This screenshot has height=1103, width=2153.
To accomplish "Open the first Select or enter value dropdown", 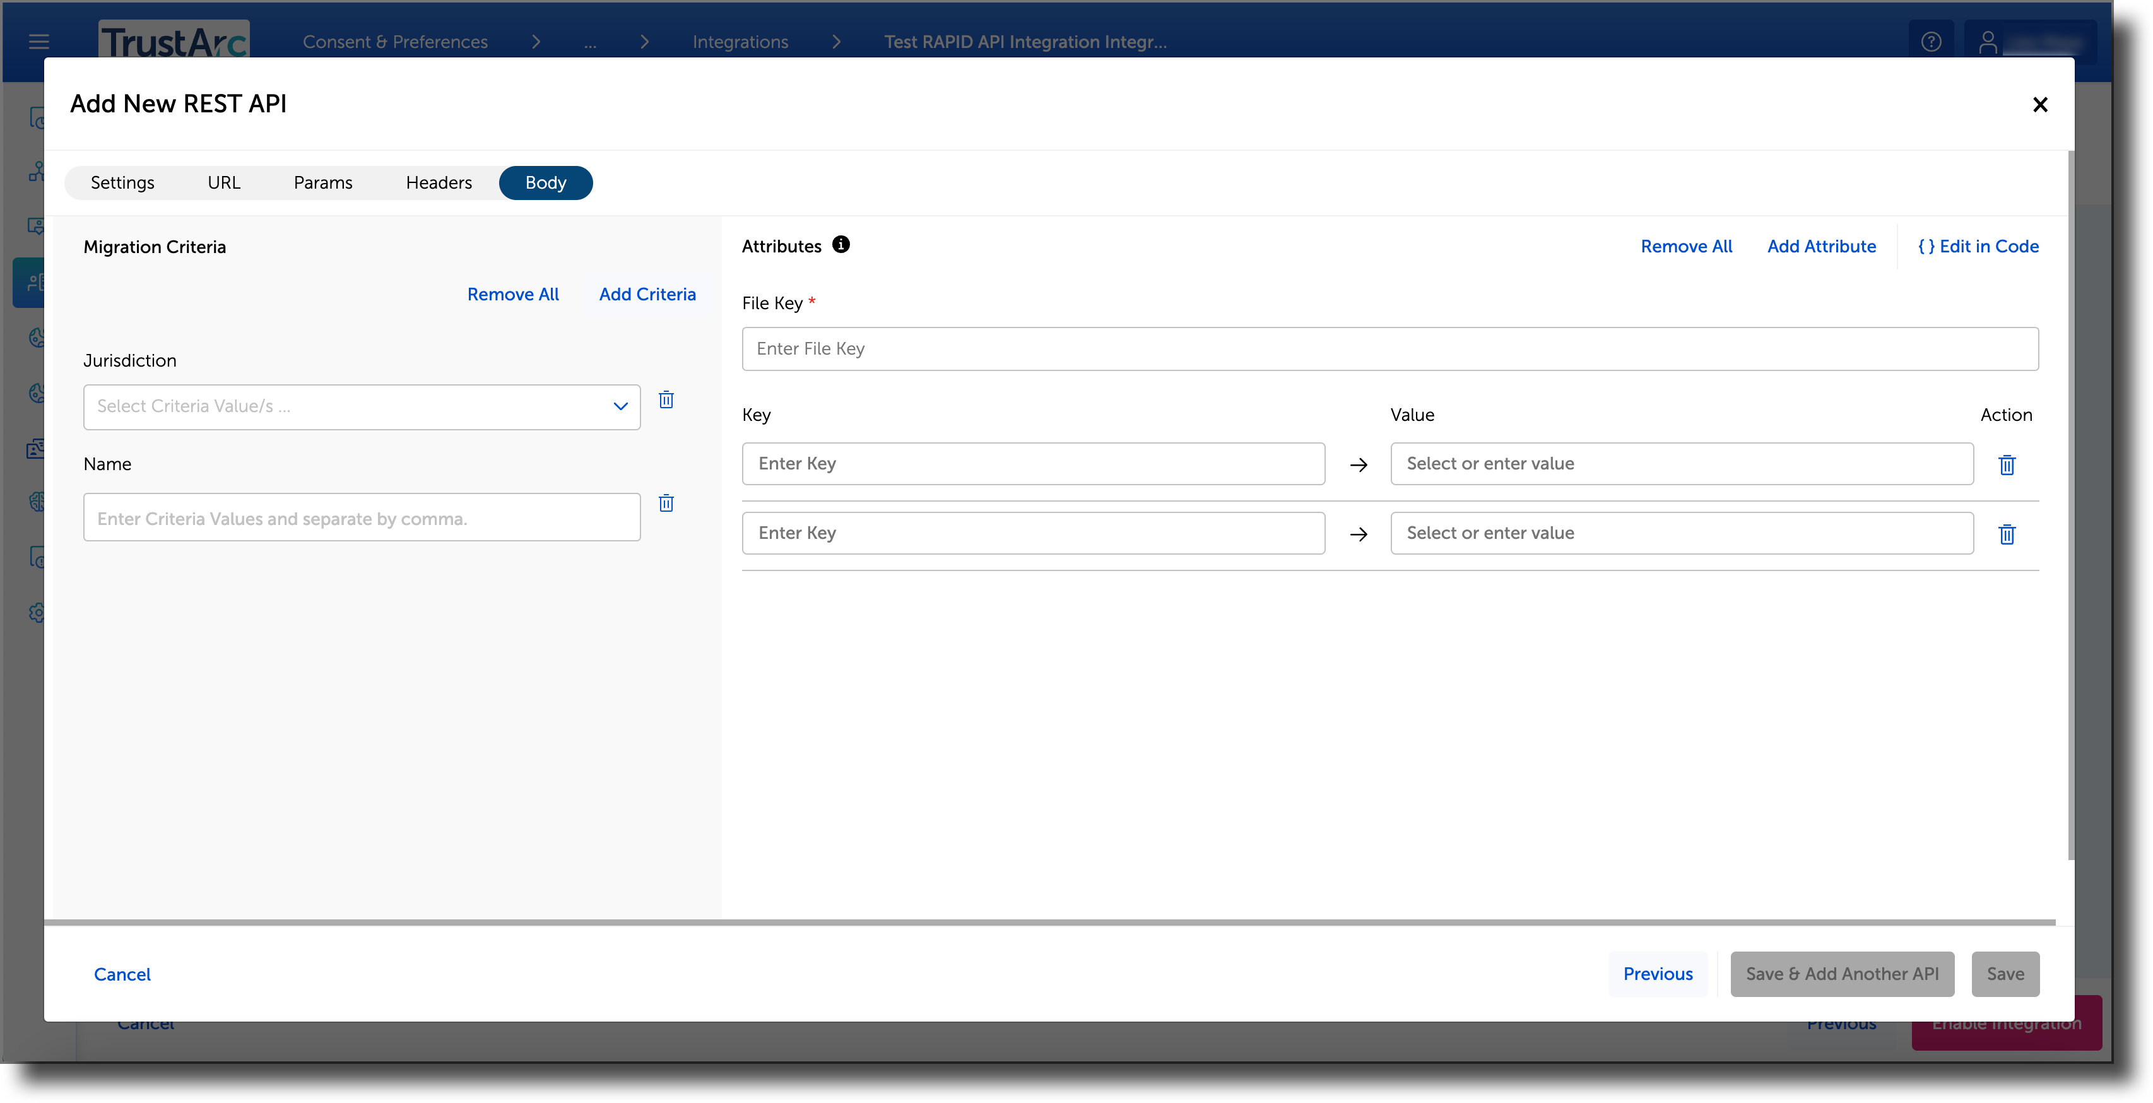I will point(1682,464).
